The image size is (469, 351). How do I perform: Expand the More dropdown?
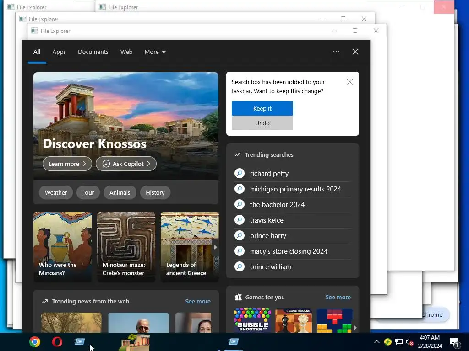[155, 52]
